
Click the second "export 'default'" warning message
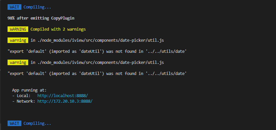pyautogui.click(x=97, y=74)
